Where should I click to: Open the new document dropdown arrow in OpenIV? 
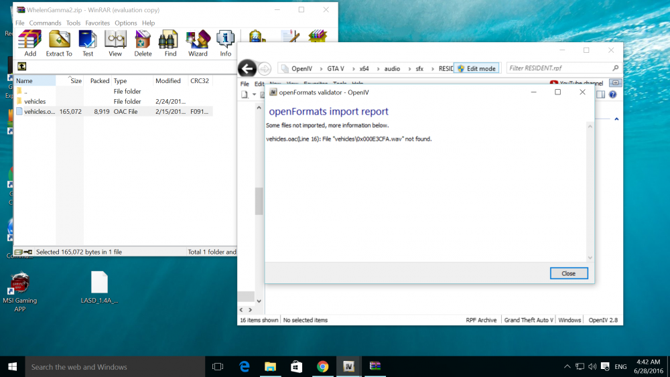coord(254,94)
